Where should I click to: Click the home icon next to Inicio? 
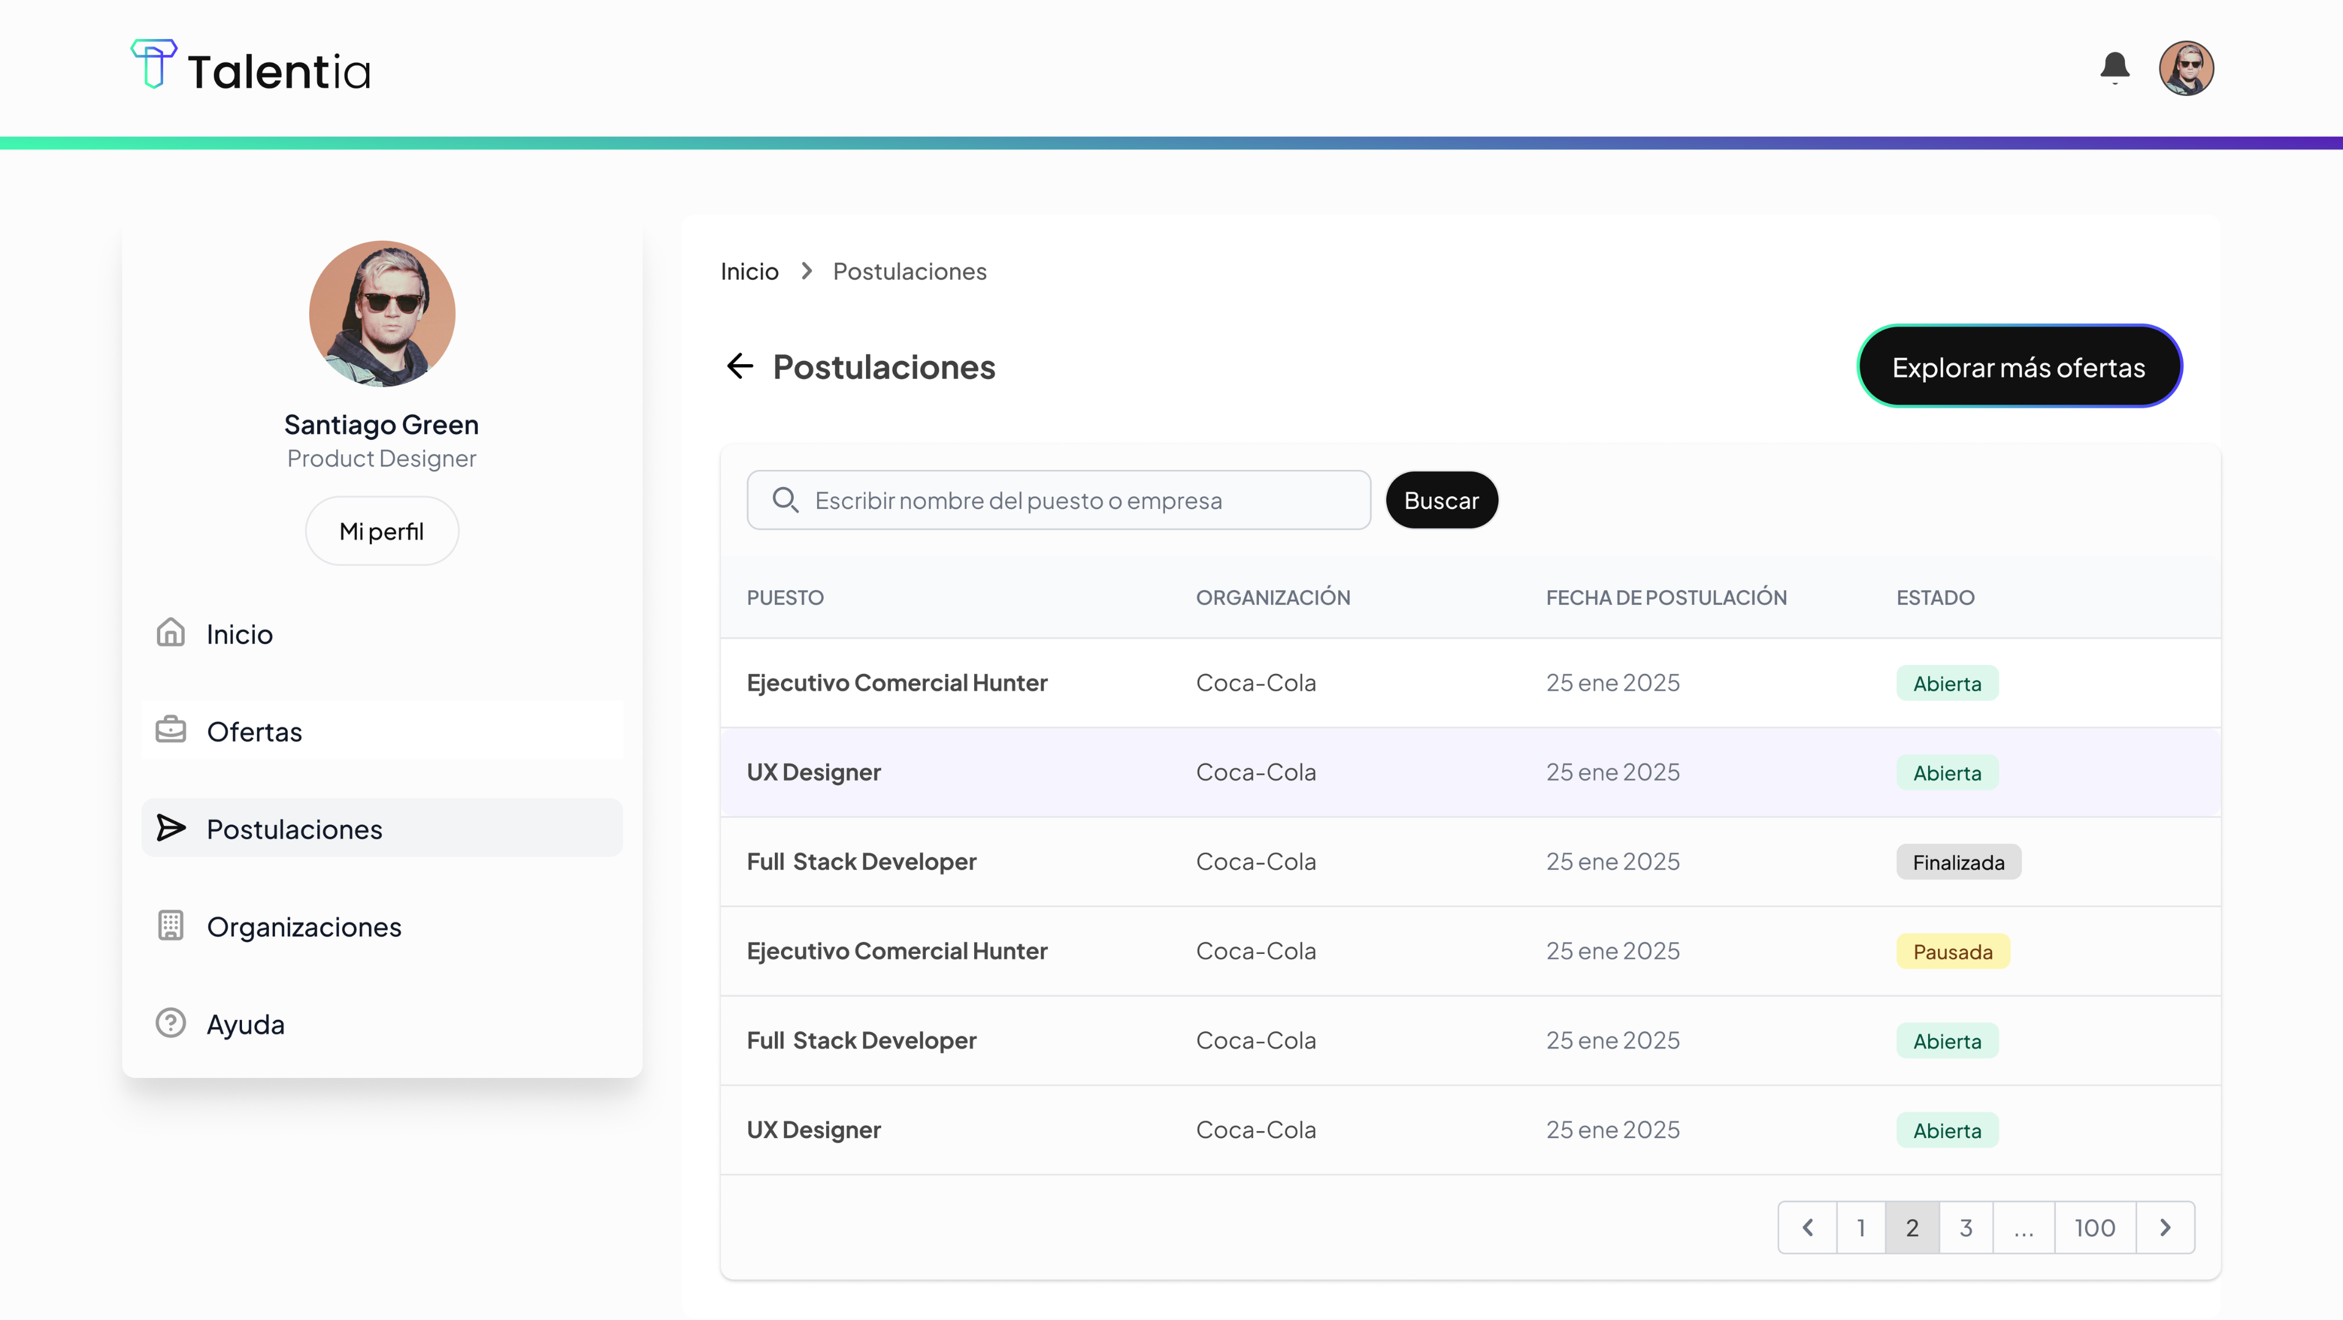pyautogui.click(x=170, y=633)
